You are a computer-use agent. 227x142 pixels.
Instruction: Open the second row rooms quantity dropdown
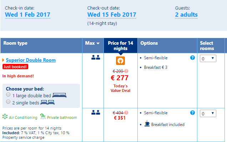pos(208,114)
